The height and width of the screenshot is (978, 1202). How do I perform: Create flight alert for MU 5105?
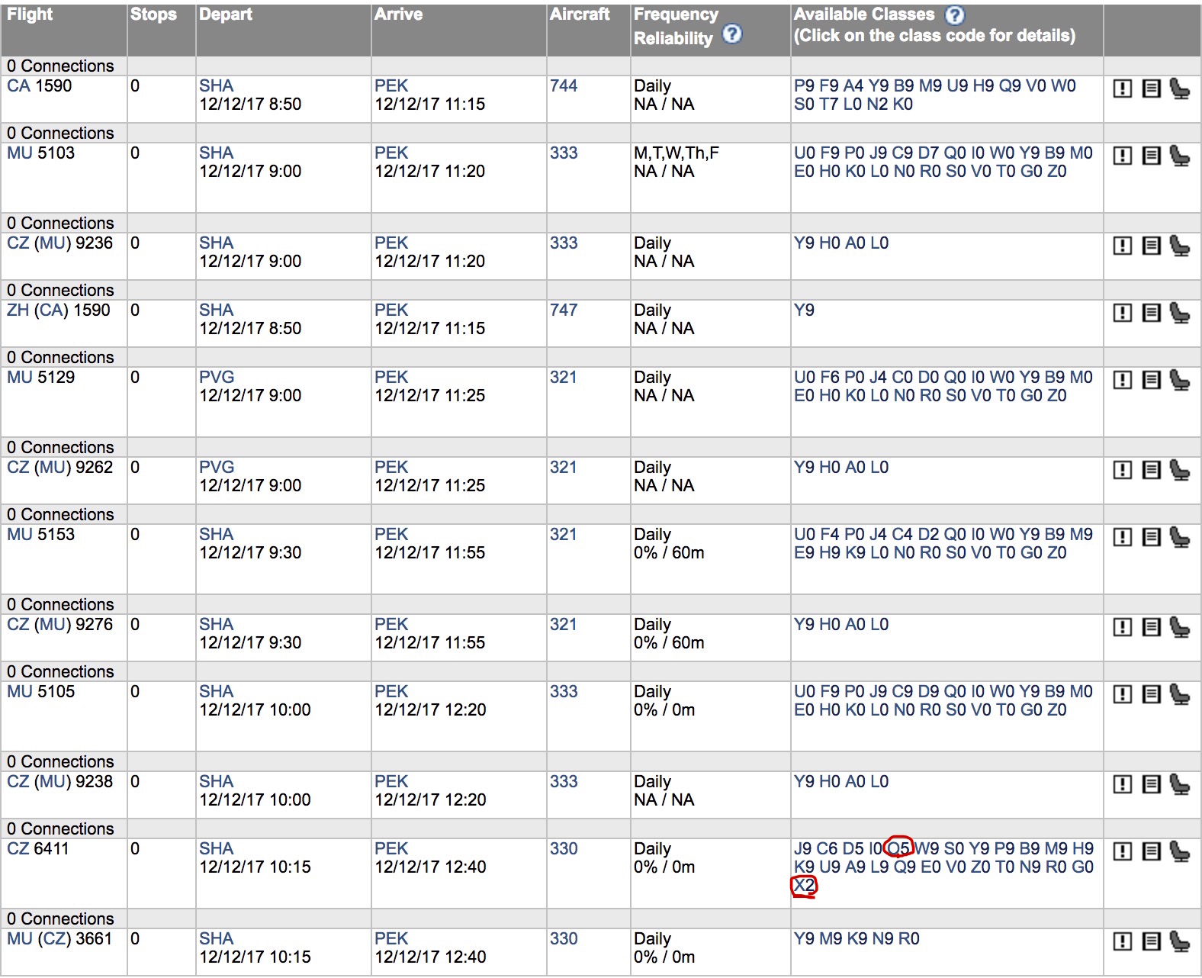point(1122,694)
